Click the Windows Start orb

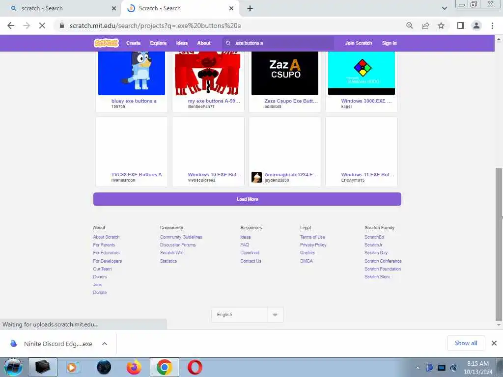click(x=13, y=367)
